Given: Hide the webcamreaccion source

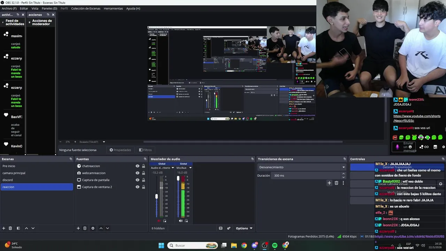Looking at the screenshot, I should point(138,173).
